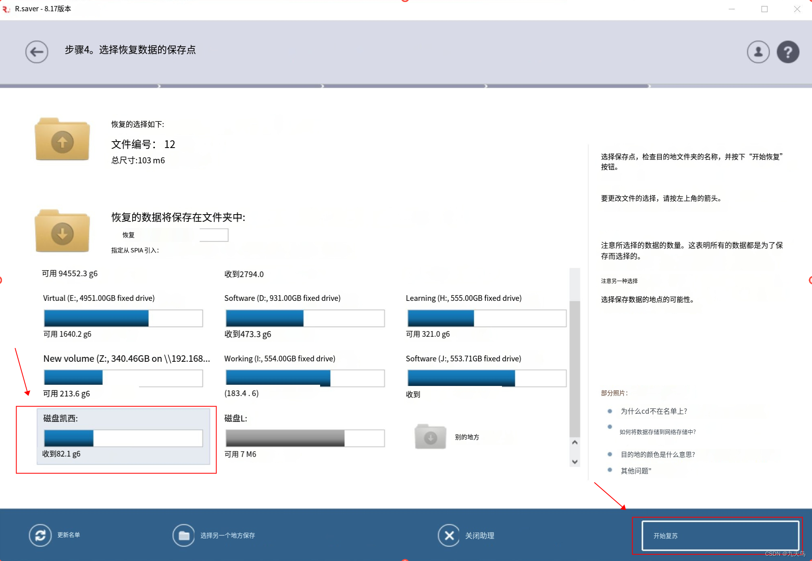Open the user account icon at top right
Viewport: 812px width, 561px height.
[x=758, y=52]
